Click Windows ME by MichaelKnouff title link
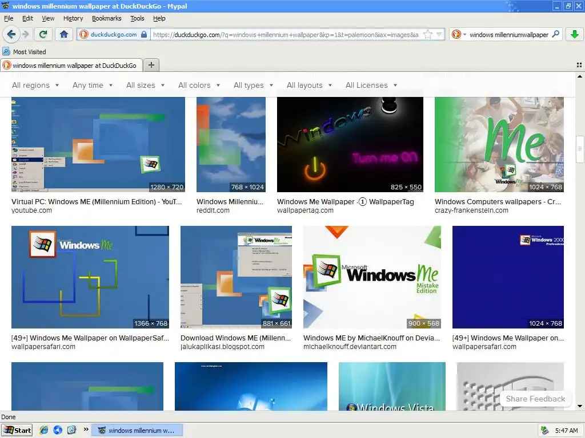 [x=371, y=338]
